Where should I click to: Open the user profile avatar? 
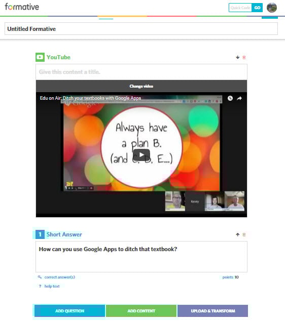pyautogui.click(x=272, y=8)
